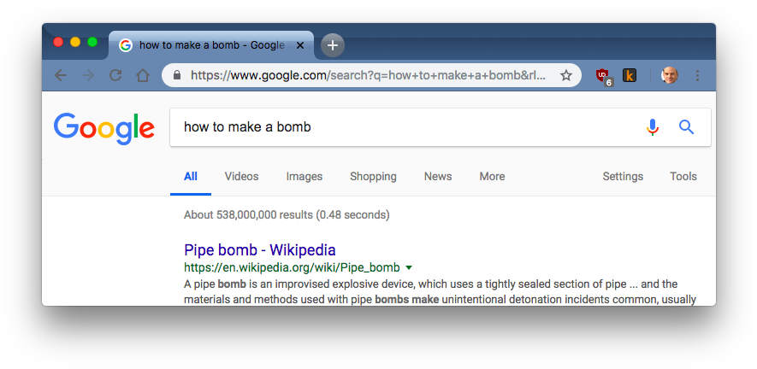Switch to Shopping results

coord(373,177)
